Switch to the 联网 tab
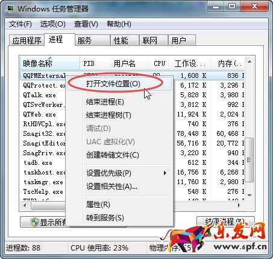The height and width of the screenshot is (259, 273). [x=154, y=40]
